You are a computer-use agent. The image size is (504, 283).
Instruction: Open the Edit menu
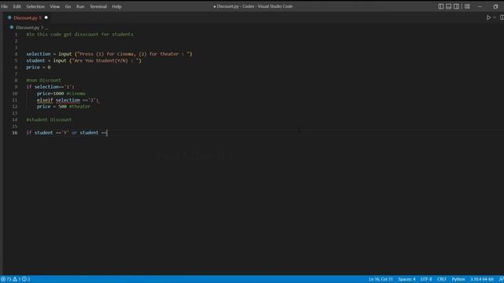[17, 6]
